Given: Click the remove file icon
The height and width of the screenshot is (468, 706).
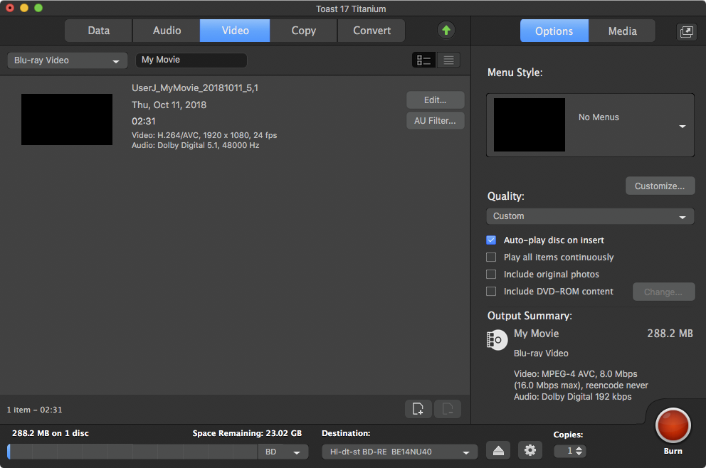Looking at the screenshot, I should pos(448,408).
